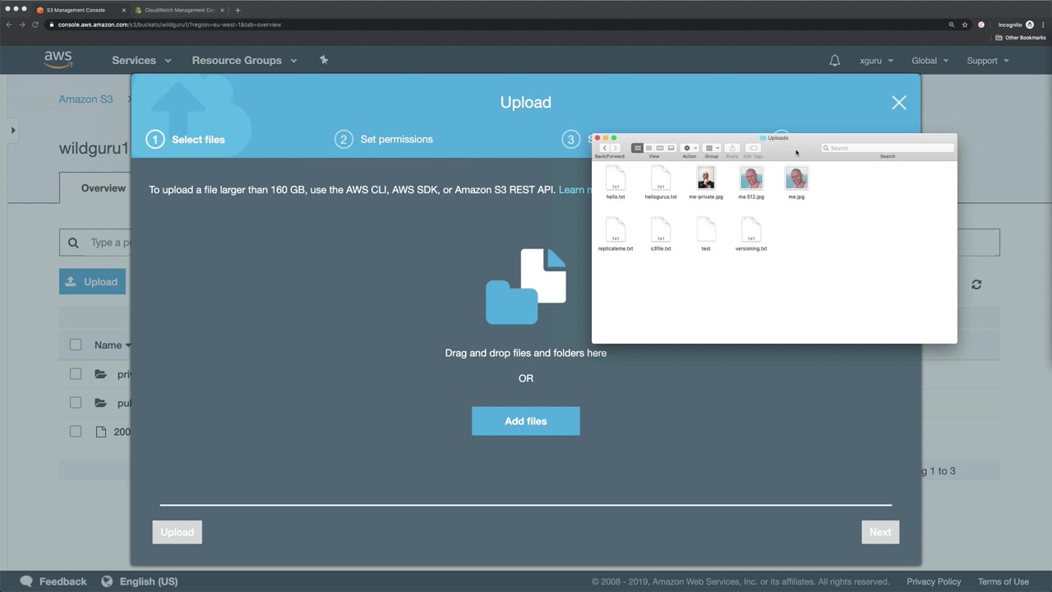
Task: Open the notifications bell in the AWS header
Action: pos(835,60)
